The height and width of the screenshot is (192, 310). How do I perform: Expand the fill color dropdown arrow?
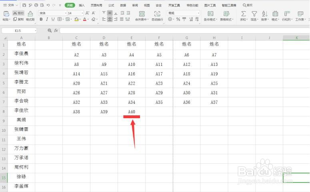pyautogui.click(x=80, y=19)
